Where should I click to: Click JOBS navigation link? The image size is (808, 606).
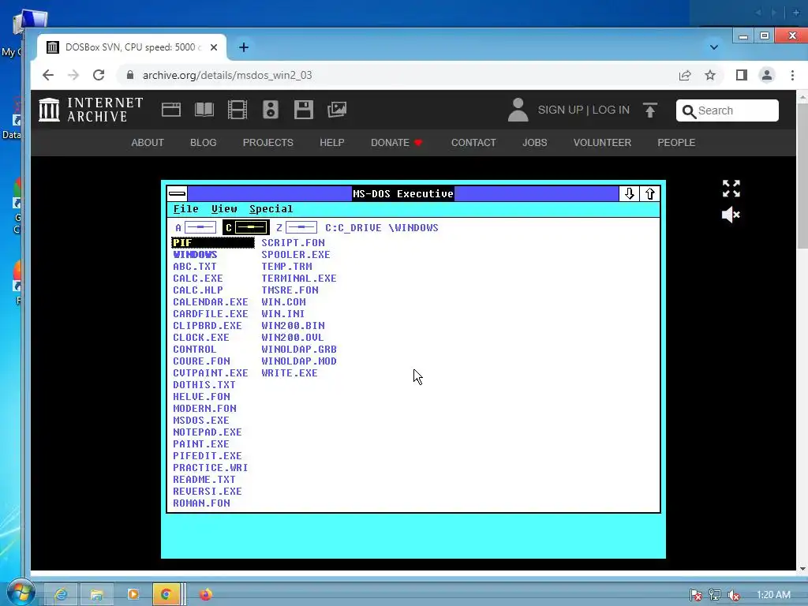click(x=535, y=143)
